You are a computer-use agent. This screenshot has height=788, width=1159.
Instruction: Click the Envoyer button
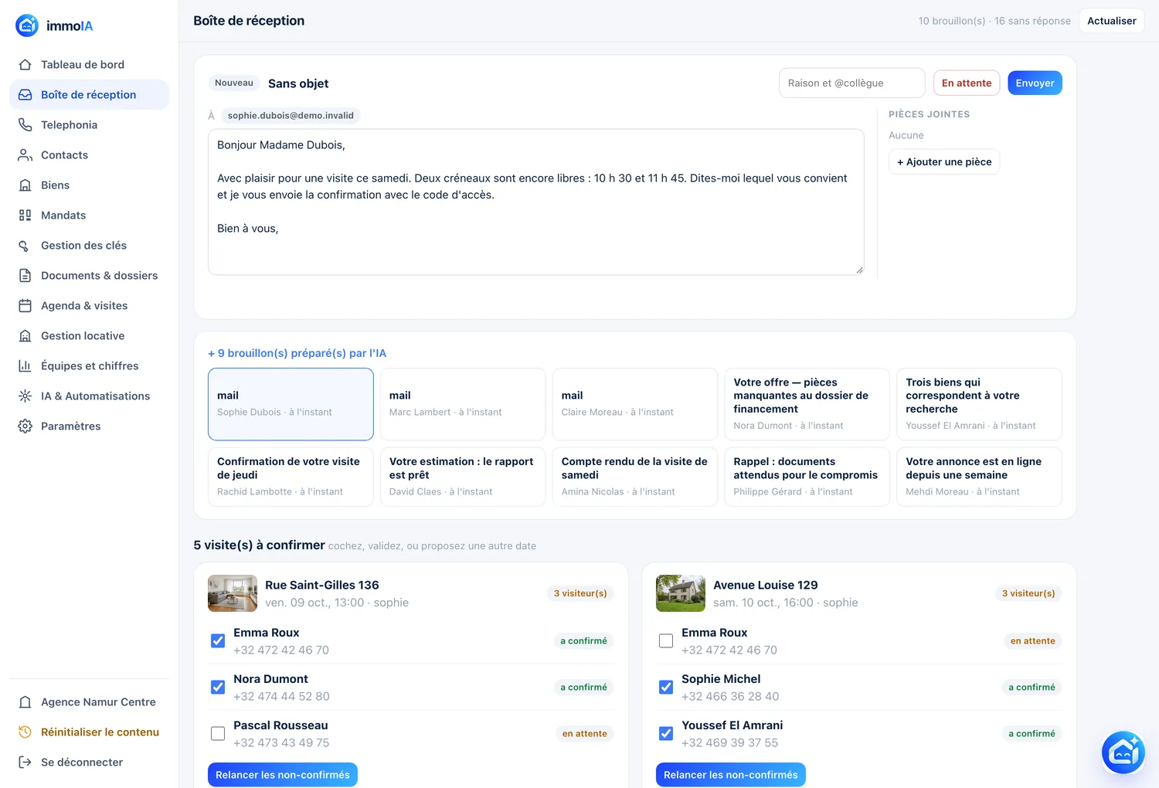(1035, 83)
